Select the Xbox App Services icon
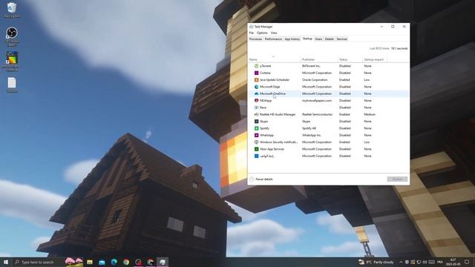 pos(256,149)
